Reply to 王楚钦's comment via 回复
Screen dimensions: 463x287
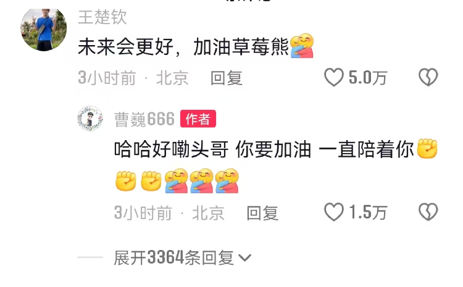coord(227,78)
